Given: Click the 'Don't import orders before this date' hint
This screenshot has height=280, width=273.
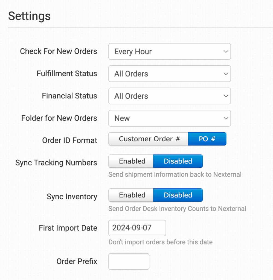Looking at the screenshot, I should 160,242.
